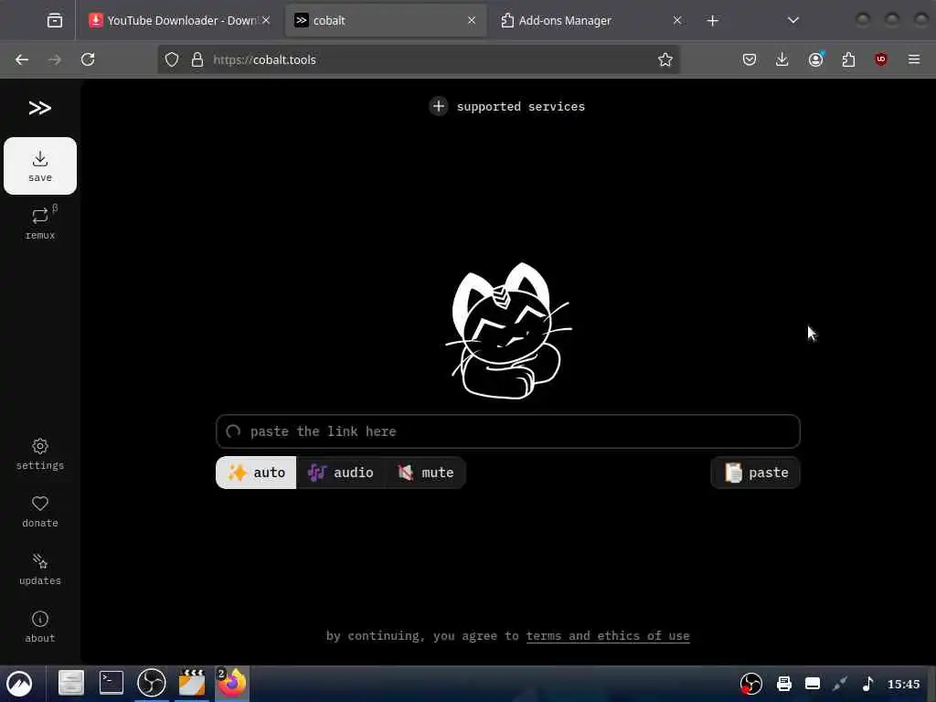The height and width of the screenshot is (702, 936).
Task: Open cobalt settings from the sidebar
Action: pyautogui.click(x=40, y=454)
